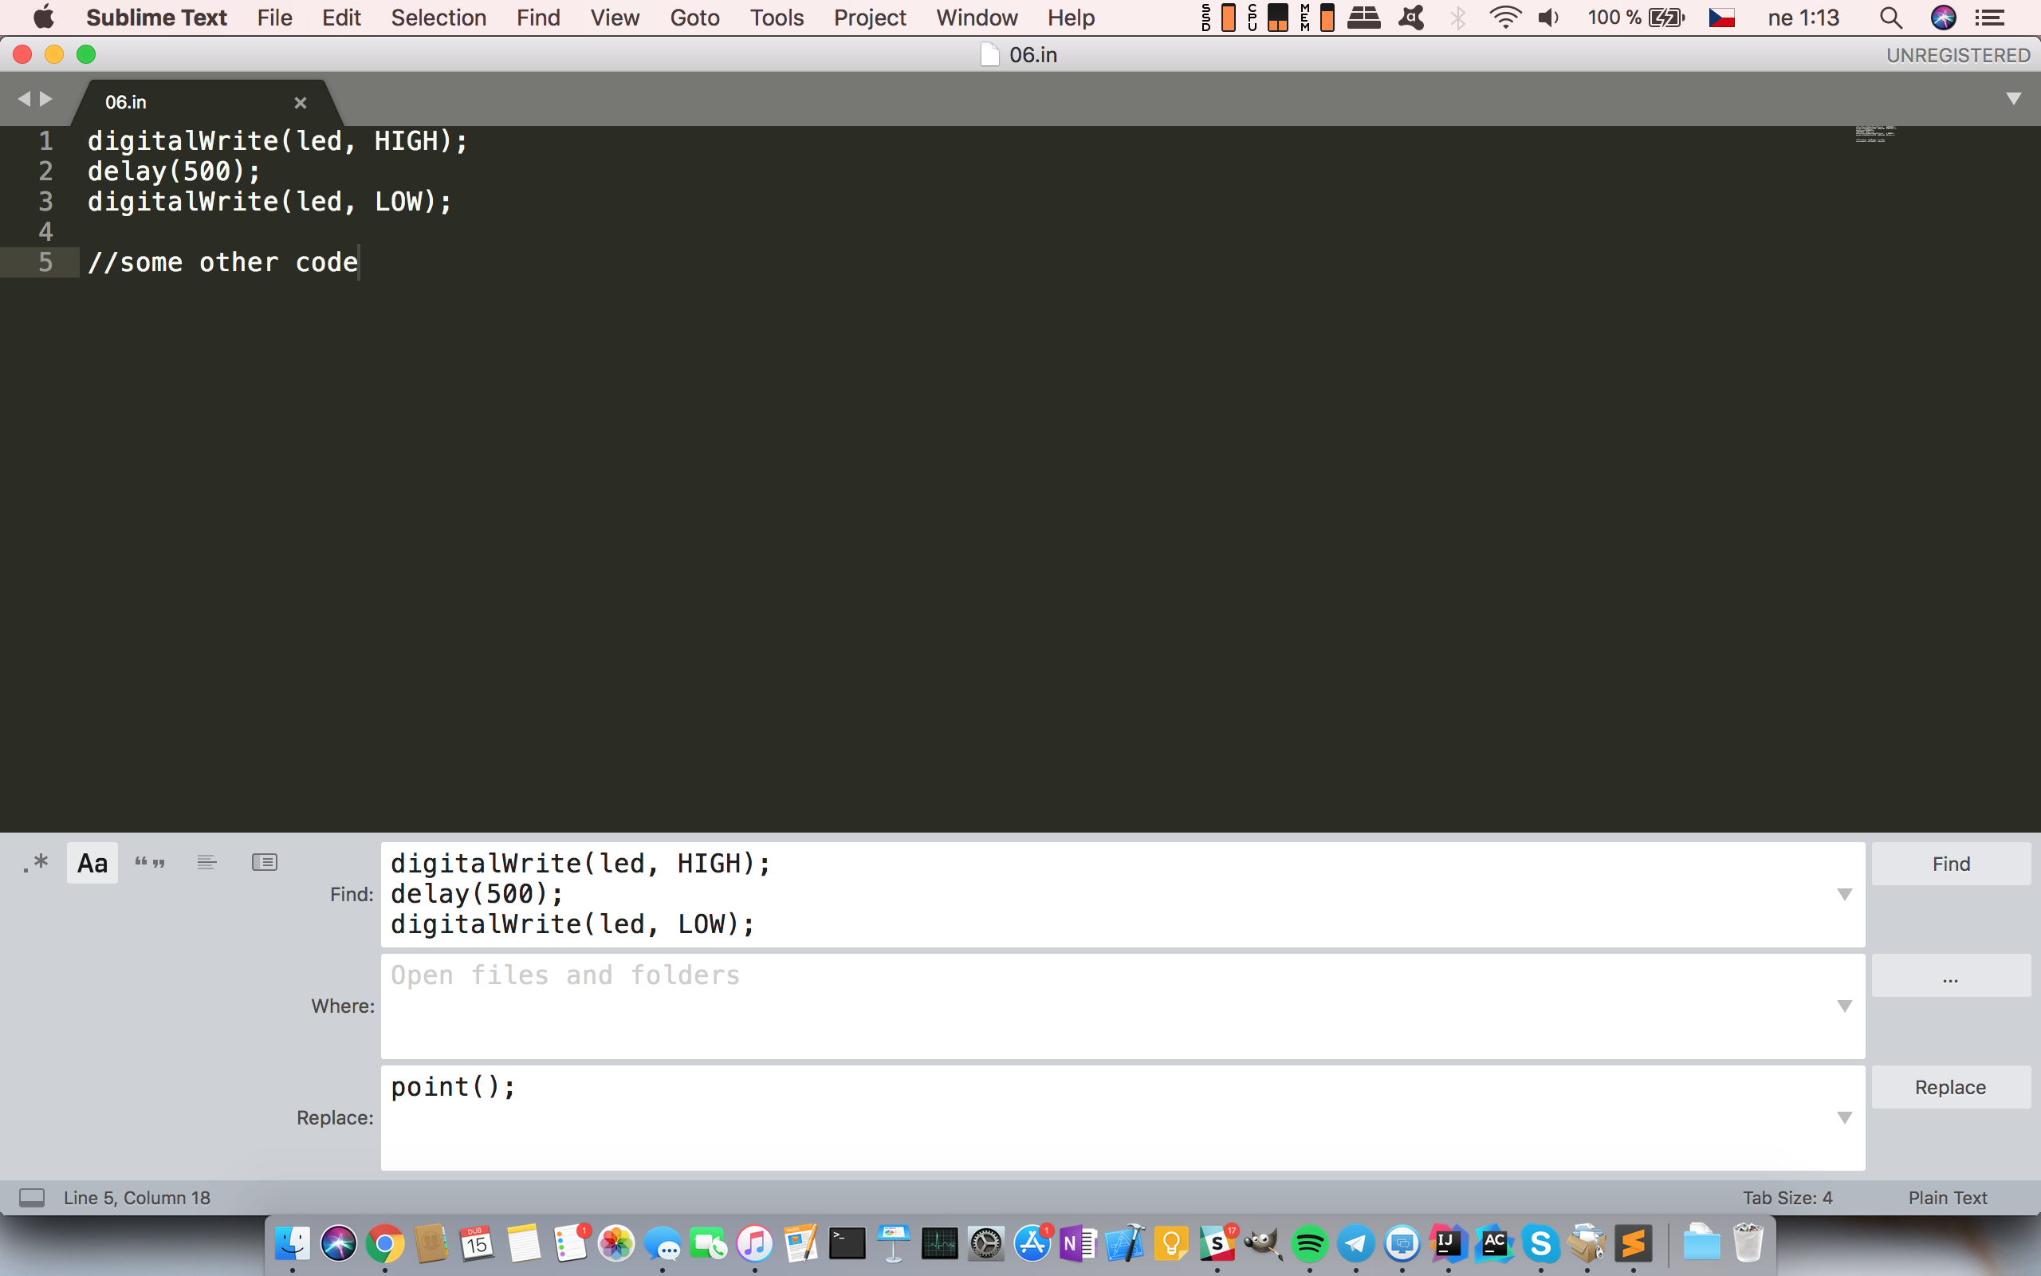Open the Goto menu
This screenshot has width=2041, height=1276.
(694, 18)
